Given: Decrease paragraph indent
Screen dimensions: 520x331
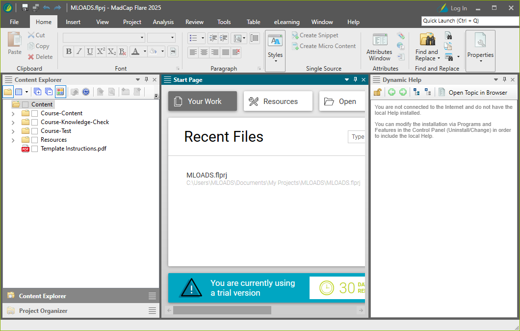Looking at the screenshot, I should coord(213,38).
